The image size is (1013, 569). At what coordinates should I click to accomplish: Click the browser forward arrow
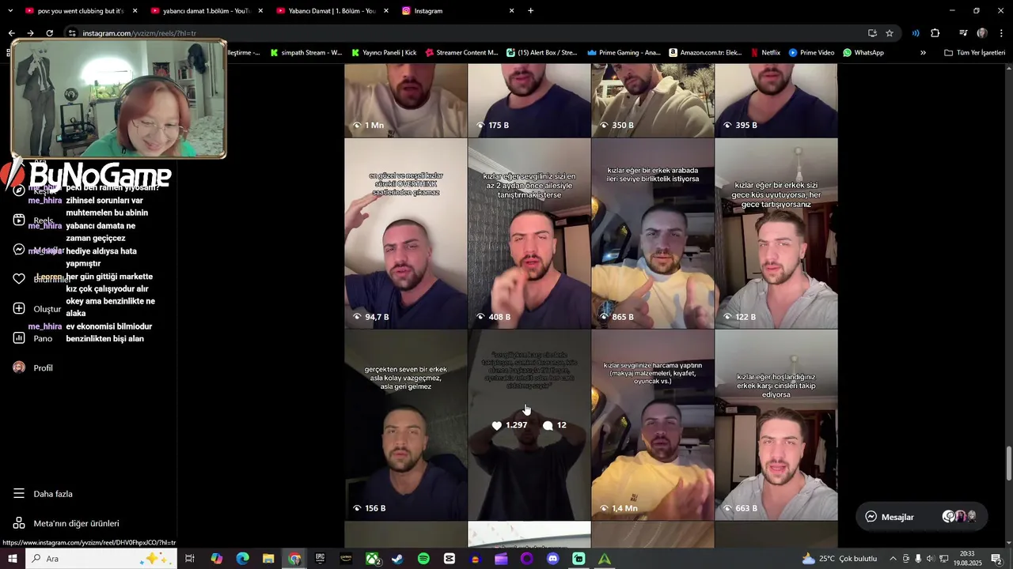(x=30, y=33)
